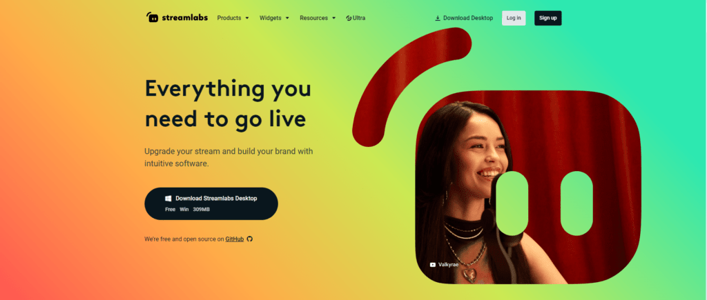This screenshot has height=300, width=707.
Task: Expand the Resources dropdown arrow
Action: (x=333, y=19)
